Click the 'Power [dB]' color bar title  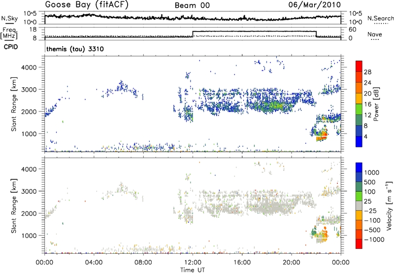[376, 104]
